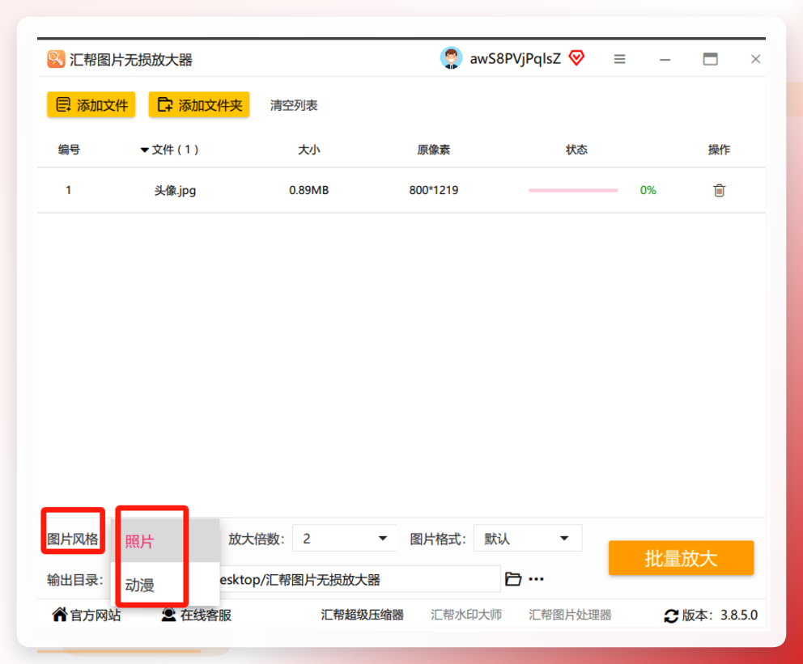Start processing with 批量放大 button
The image size is (803, 664).
(x=681, y=558)
